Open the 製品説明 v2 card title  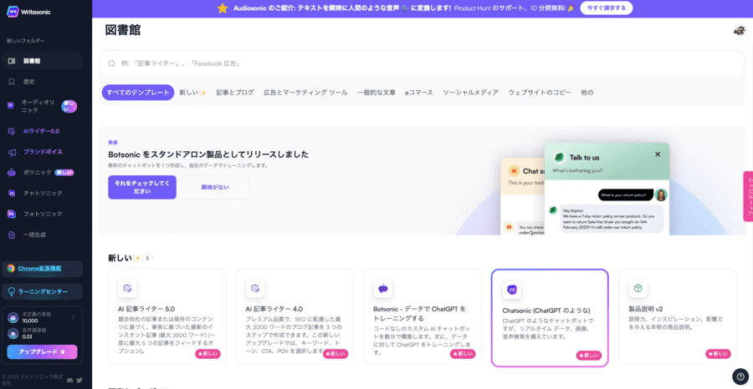(x=646, y=309)
